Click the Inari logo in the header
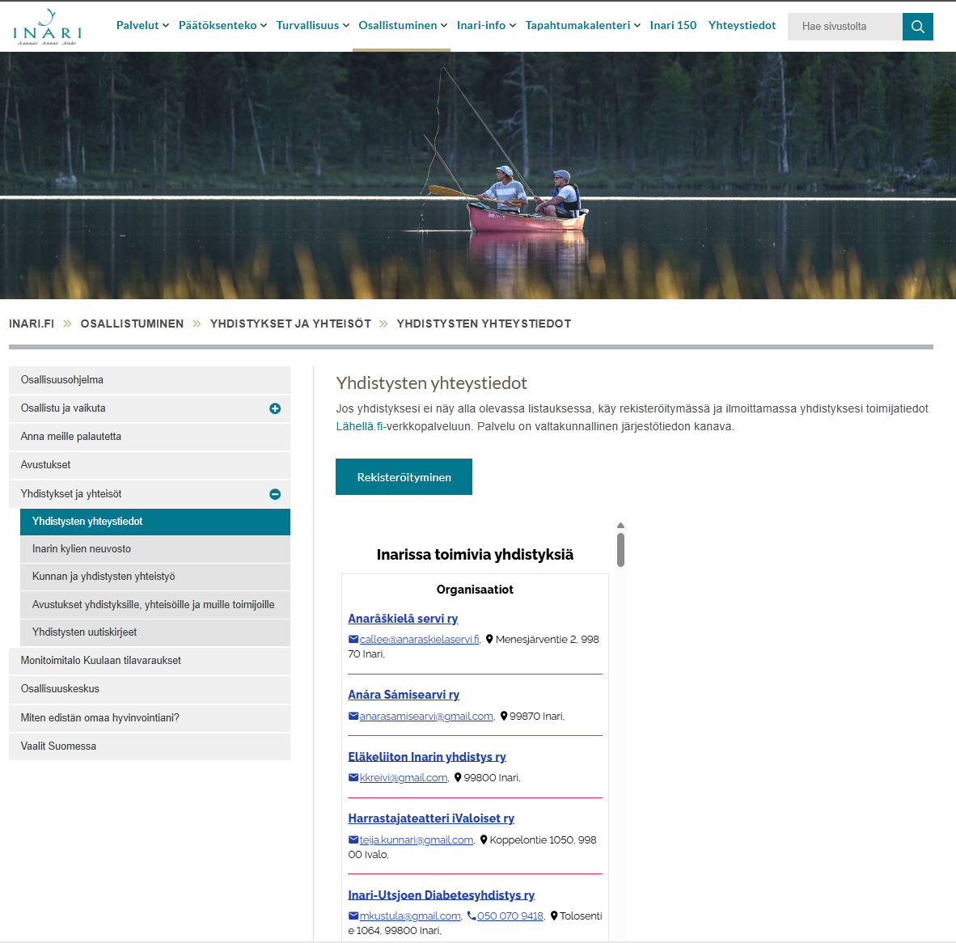The height and width of the screenshot is (943, 956). coord(47,27)
